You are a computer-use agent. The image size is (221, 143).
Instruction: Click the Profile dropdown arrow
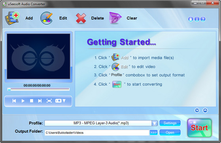pyautogui.click(x=155, y=123)
